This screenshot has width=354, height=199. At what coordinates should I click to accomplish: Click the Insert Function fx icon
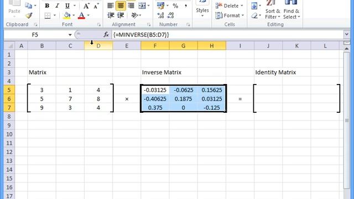point(106,35)
